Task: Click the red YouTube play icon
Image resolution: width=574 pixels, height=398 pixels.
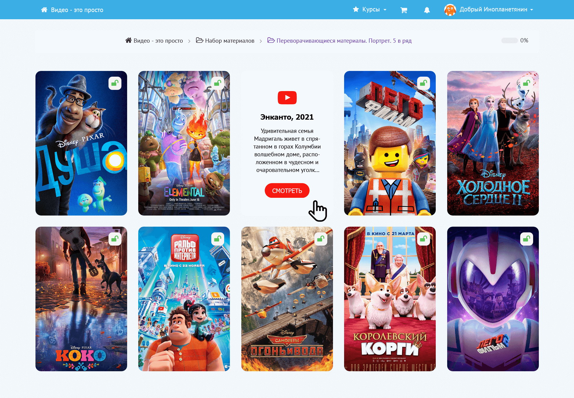Action: tap(287, 98)
